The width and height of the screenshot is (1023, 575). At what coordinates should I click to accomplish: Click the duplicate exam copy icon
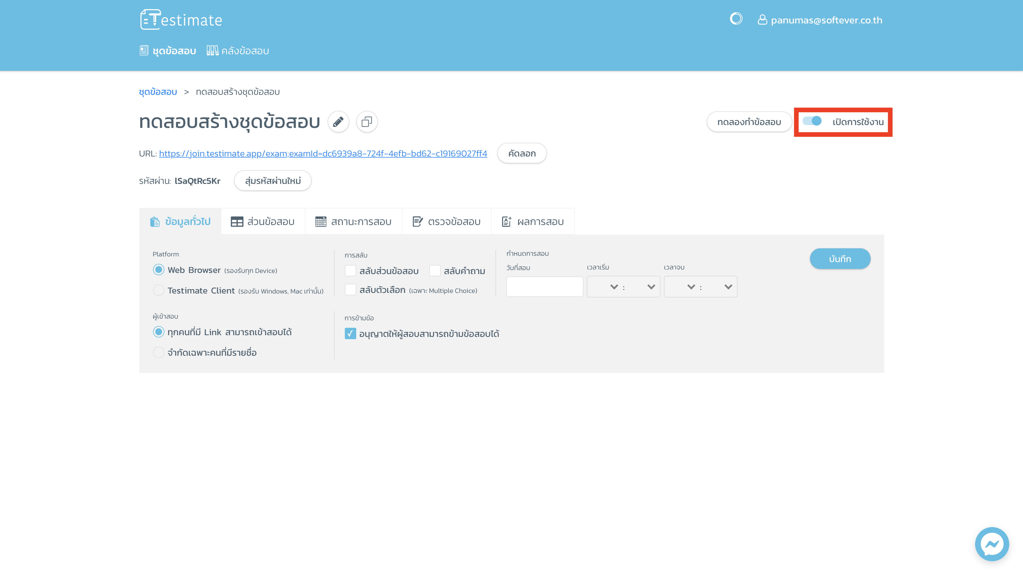tap(366, 122)
